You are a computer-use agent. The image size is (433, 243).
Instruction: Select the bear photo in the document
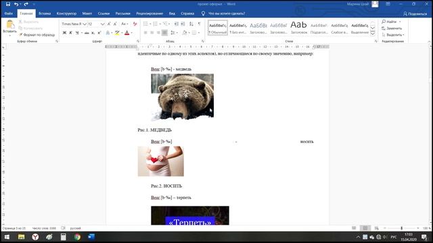(x=182, y=97)
